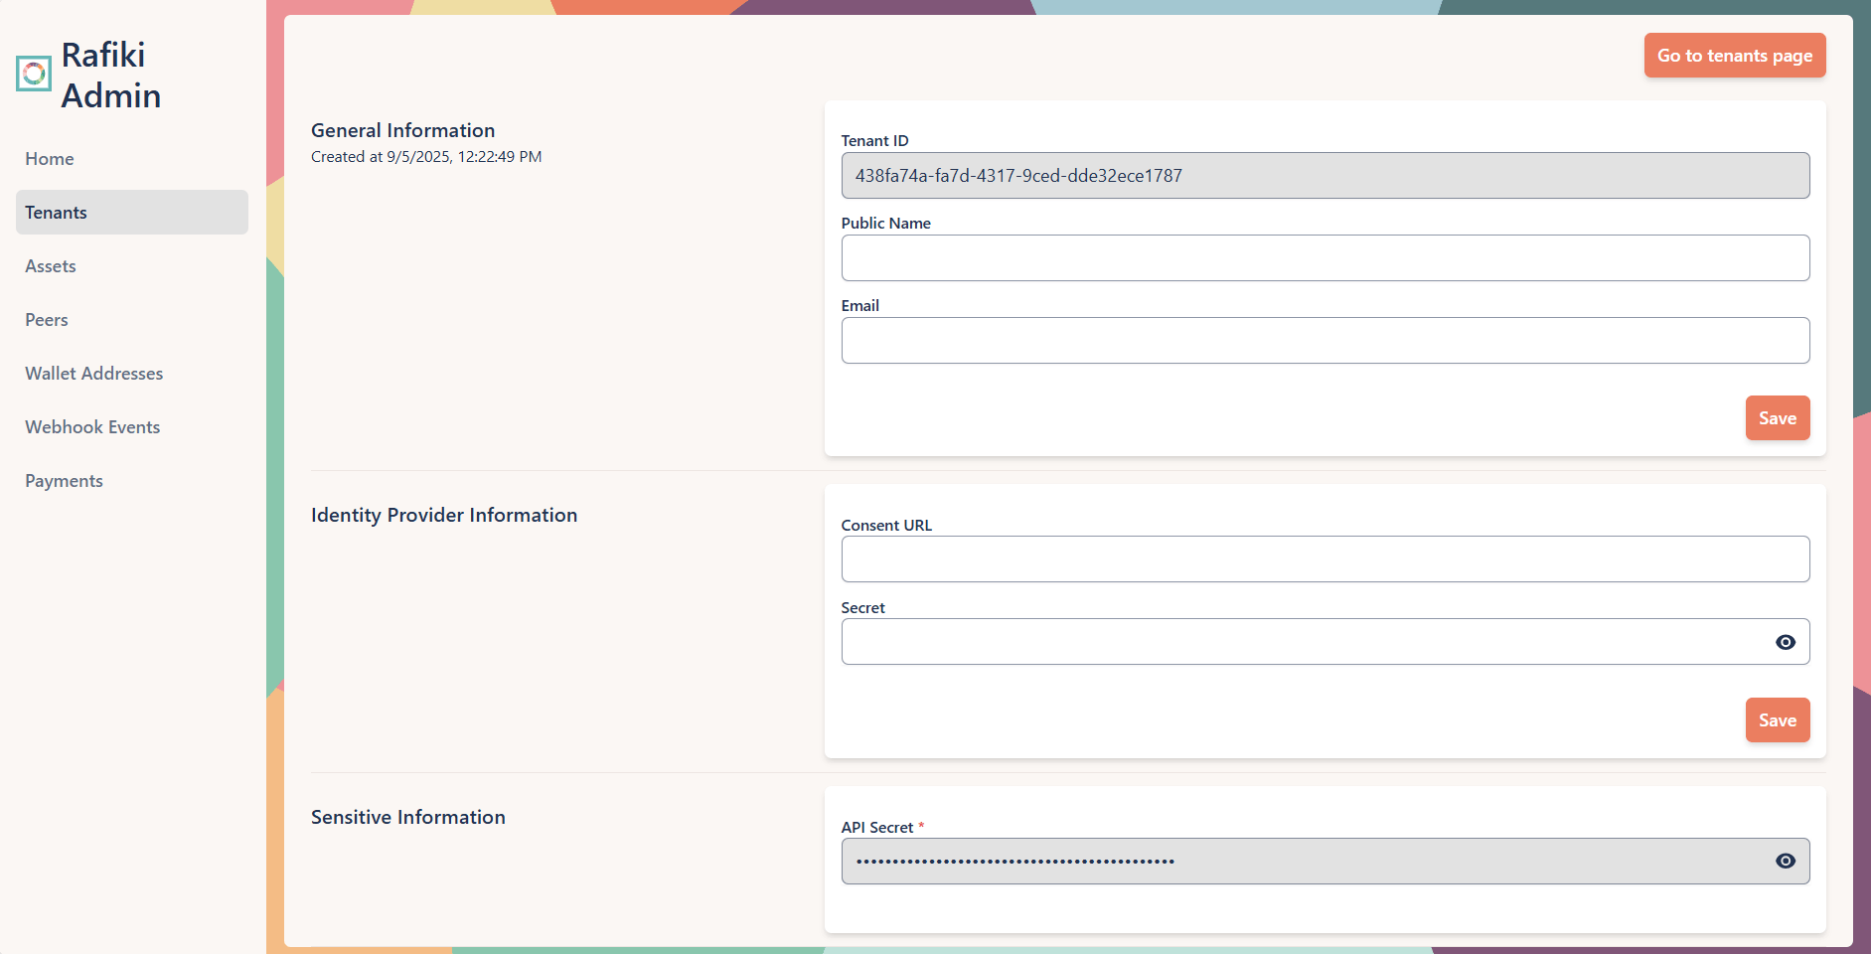
Task: Focus the Email input field
Action: [x=1325, y=340]
